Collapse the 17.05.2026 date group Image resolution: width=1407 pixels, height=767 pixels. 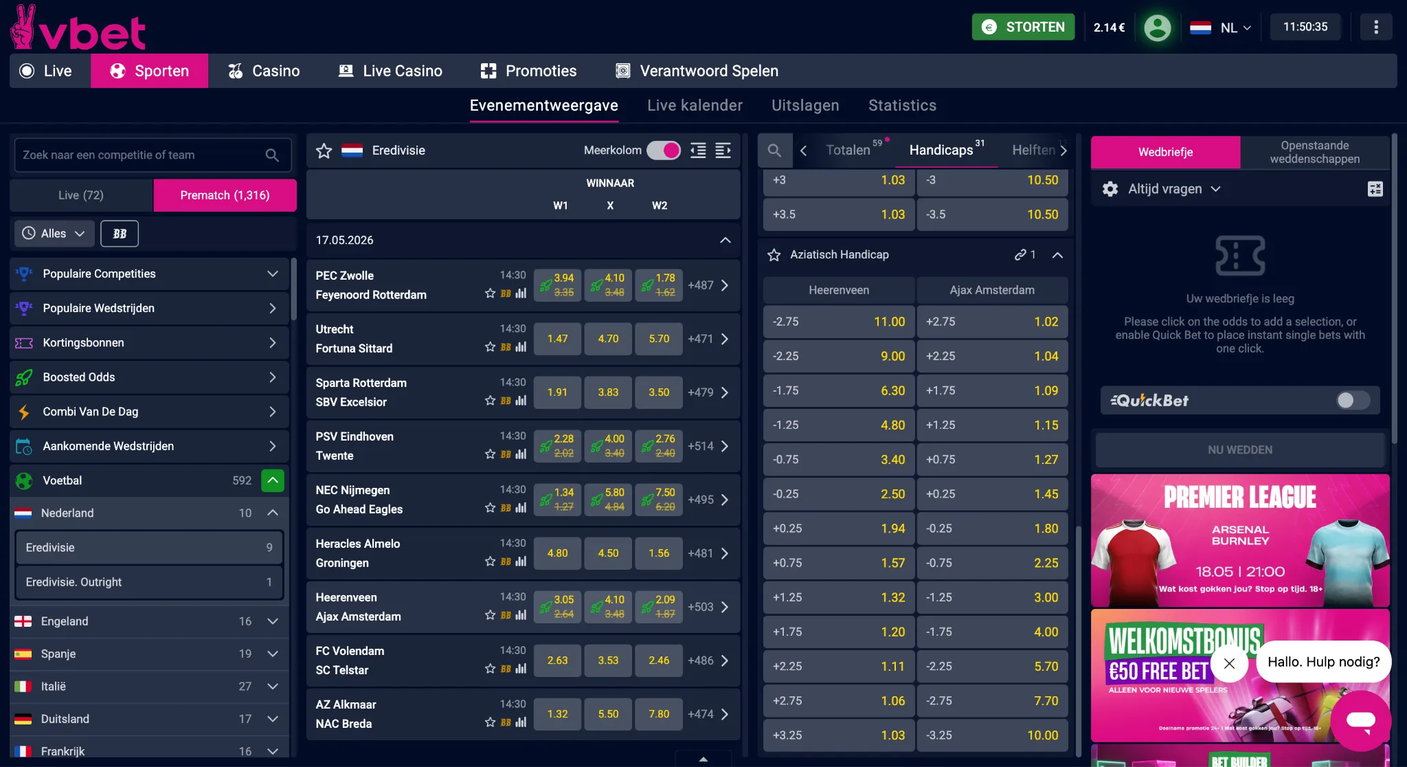coord(725,241)
